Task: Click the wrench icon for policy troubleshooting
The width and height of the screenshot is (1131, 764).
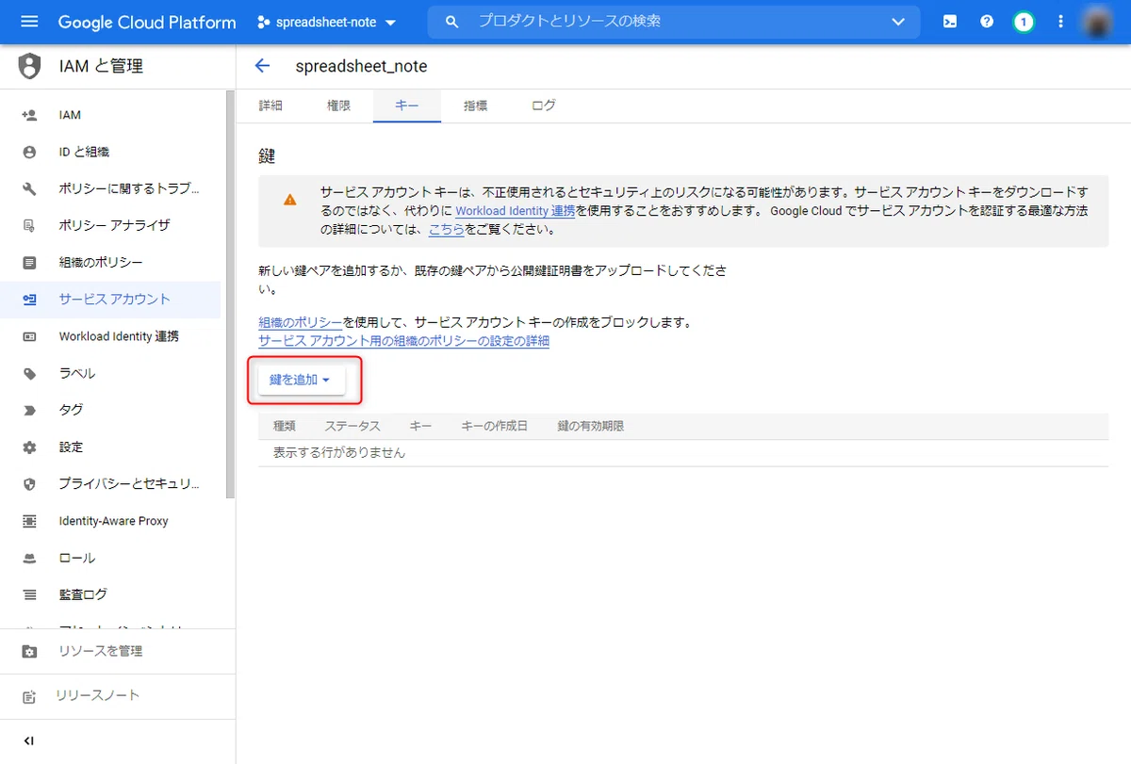Action: tap(29, 188)
